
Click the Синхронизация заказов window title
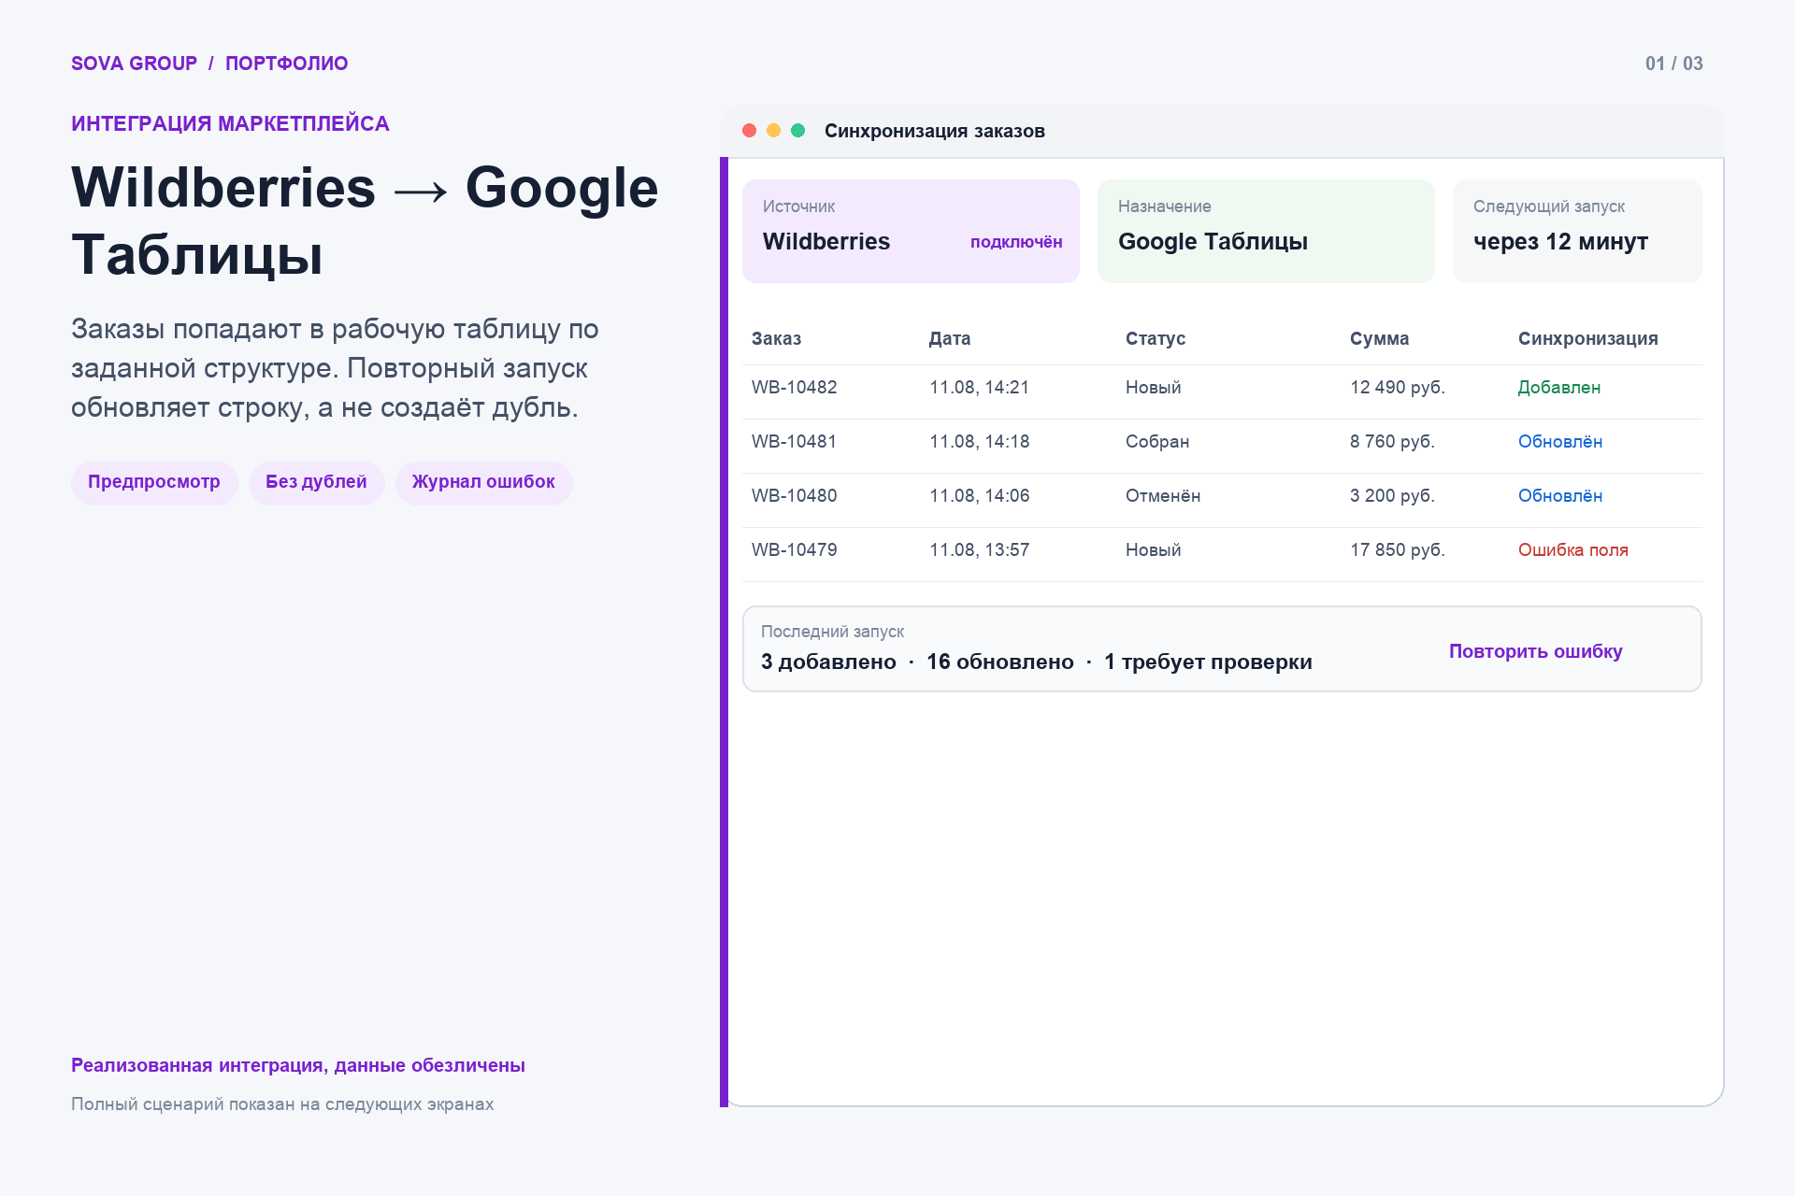(x=934, y=131)
